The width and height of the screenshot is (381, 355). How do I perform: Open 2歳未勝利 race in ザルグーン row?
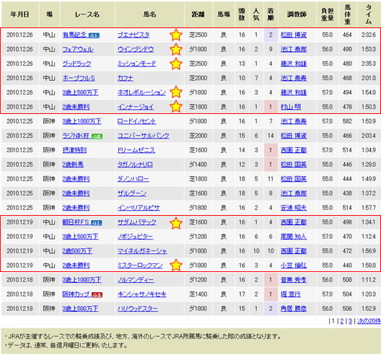(x=76, y=193)
